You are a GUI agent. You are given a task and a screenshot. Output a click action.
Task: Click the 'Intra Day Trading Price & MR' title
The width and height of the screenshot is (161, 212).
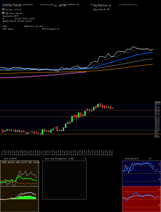pos(59,159)
